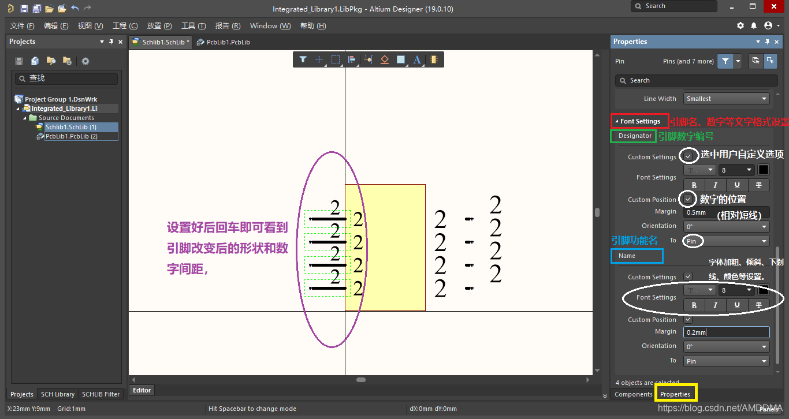This screenshot has width=789, height=419.
Task: Click Bold button in Designator font settings
Action: tap(694, 185)
